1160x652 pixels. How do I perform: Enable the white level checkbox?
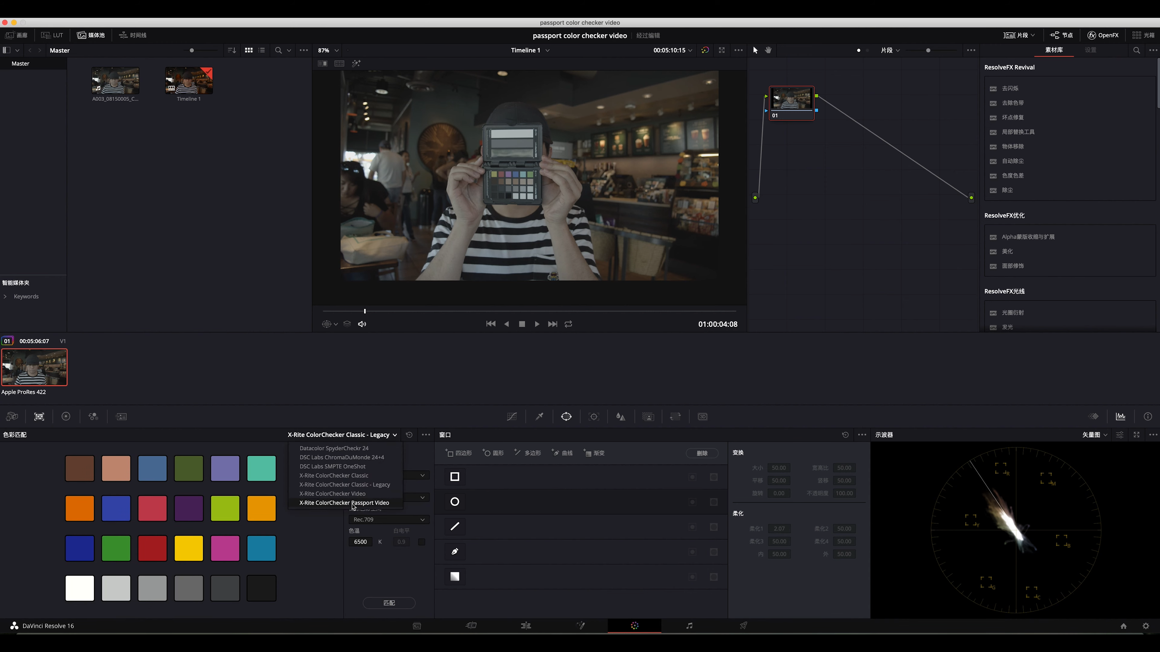(421, 542)
